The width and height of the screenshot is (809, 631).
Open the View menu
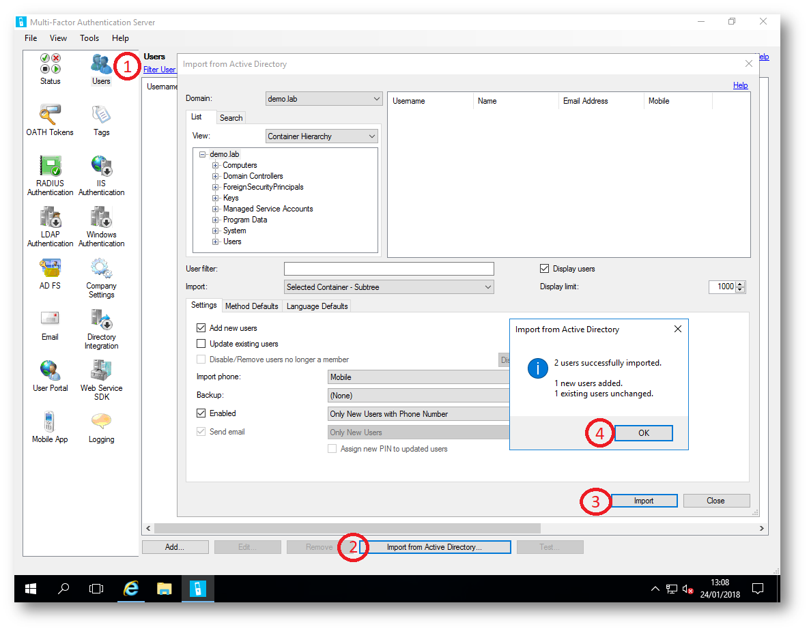[x=58, y=38]
